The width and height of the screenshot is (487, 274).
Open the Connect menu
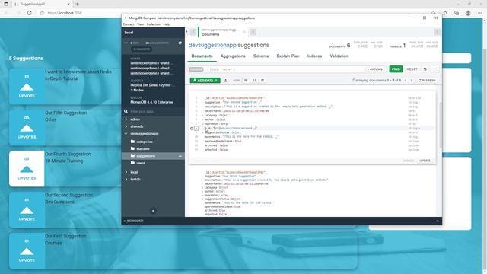[129, 24]
